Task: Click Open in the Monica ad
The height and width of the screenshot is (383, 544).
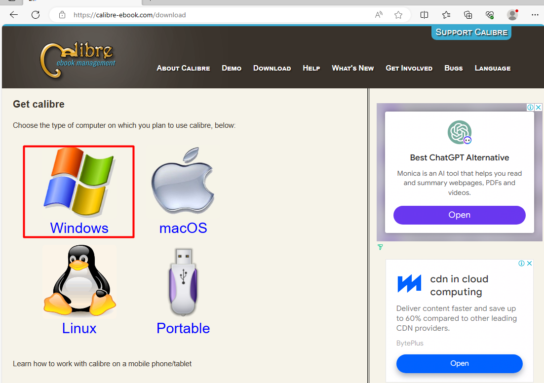Action: 460,215
